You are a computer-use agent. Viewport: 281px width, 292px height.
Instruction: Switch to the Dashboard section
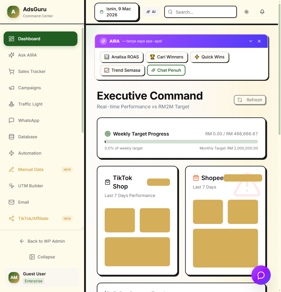point(29,39)
